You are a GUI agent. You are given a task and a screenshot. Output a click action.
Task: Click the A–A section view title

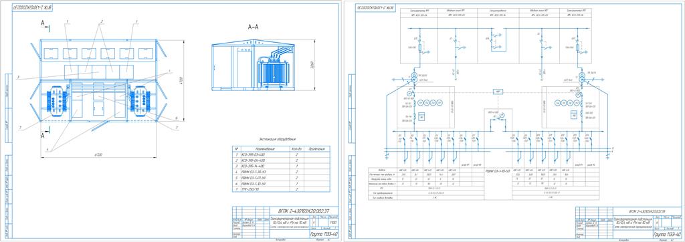(x=253, y=27)
